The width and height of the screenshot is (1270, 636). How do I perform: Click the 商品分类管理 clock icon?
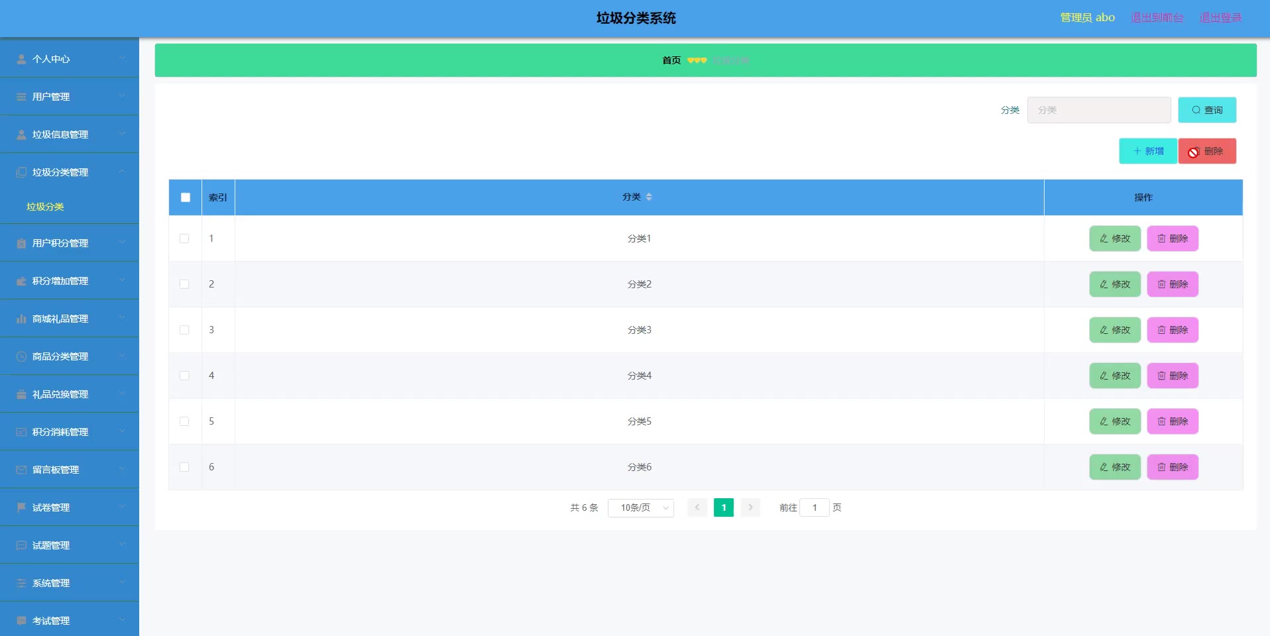click(x=21, y=356)
